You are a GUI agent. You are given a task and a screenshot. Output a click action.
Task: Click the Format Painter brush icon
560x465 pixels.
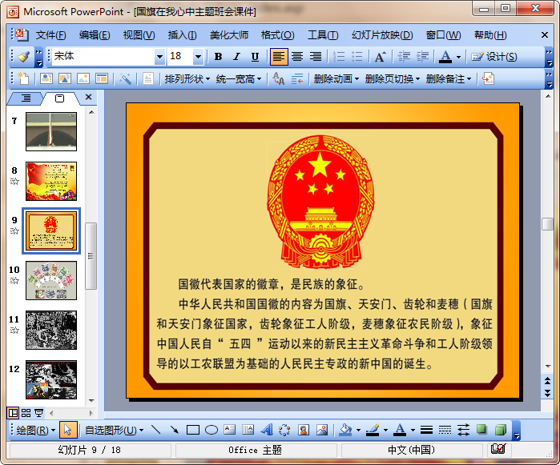click(23, 56)
